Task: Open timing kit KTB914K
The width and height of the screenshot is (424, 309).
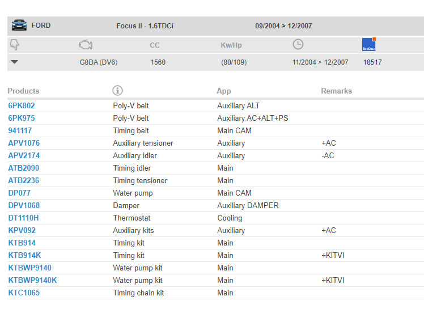Action: pos(24,255)
